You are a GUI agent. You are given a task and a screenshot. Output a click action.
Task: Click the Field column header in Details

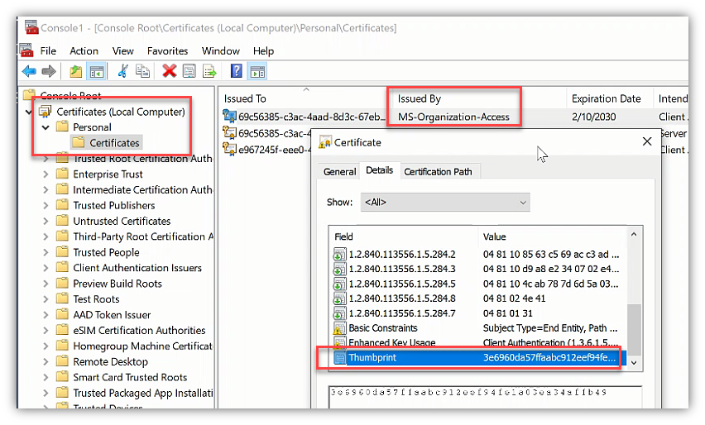pyautogui.click(x=403, y=236)
